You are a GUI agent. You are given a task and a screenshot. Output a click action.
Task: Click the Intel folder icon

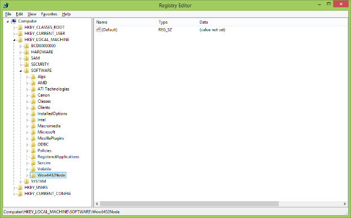33,120
